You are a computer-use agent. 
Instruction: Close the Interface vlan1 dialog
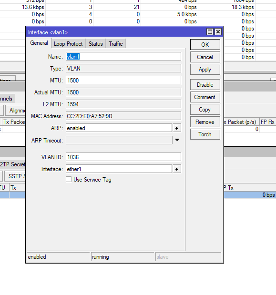pos(218,32)
